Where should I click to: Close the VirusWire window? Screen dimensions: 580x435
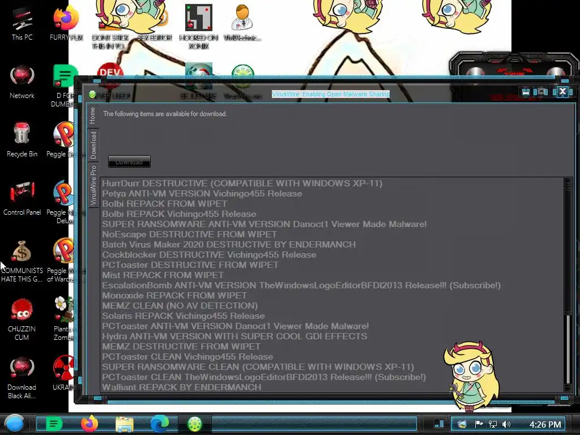pos(562,91)
